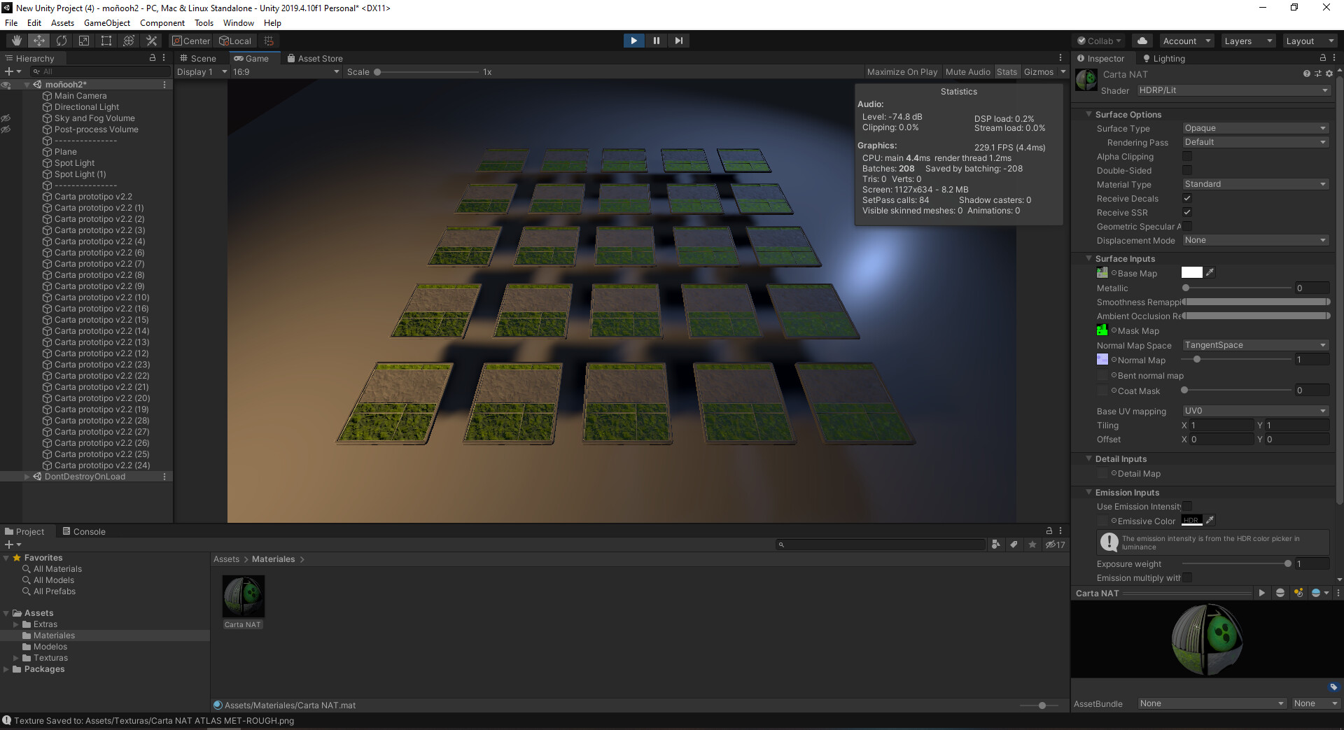This screenshot has width=1344, height=730.
Task: Hide the Sky and Fog Volume object
Action: pos(6,118)
